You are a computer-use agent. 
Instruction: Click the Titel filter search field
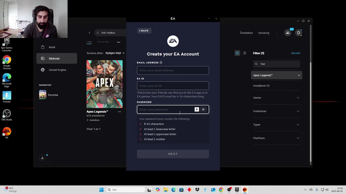click(x=277, y=64)
